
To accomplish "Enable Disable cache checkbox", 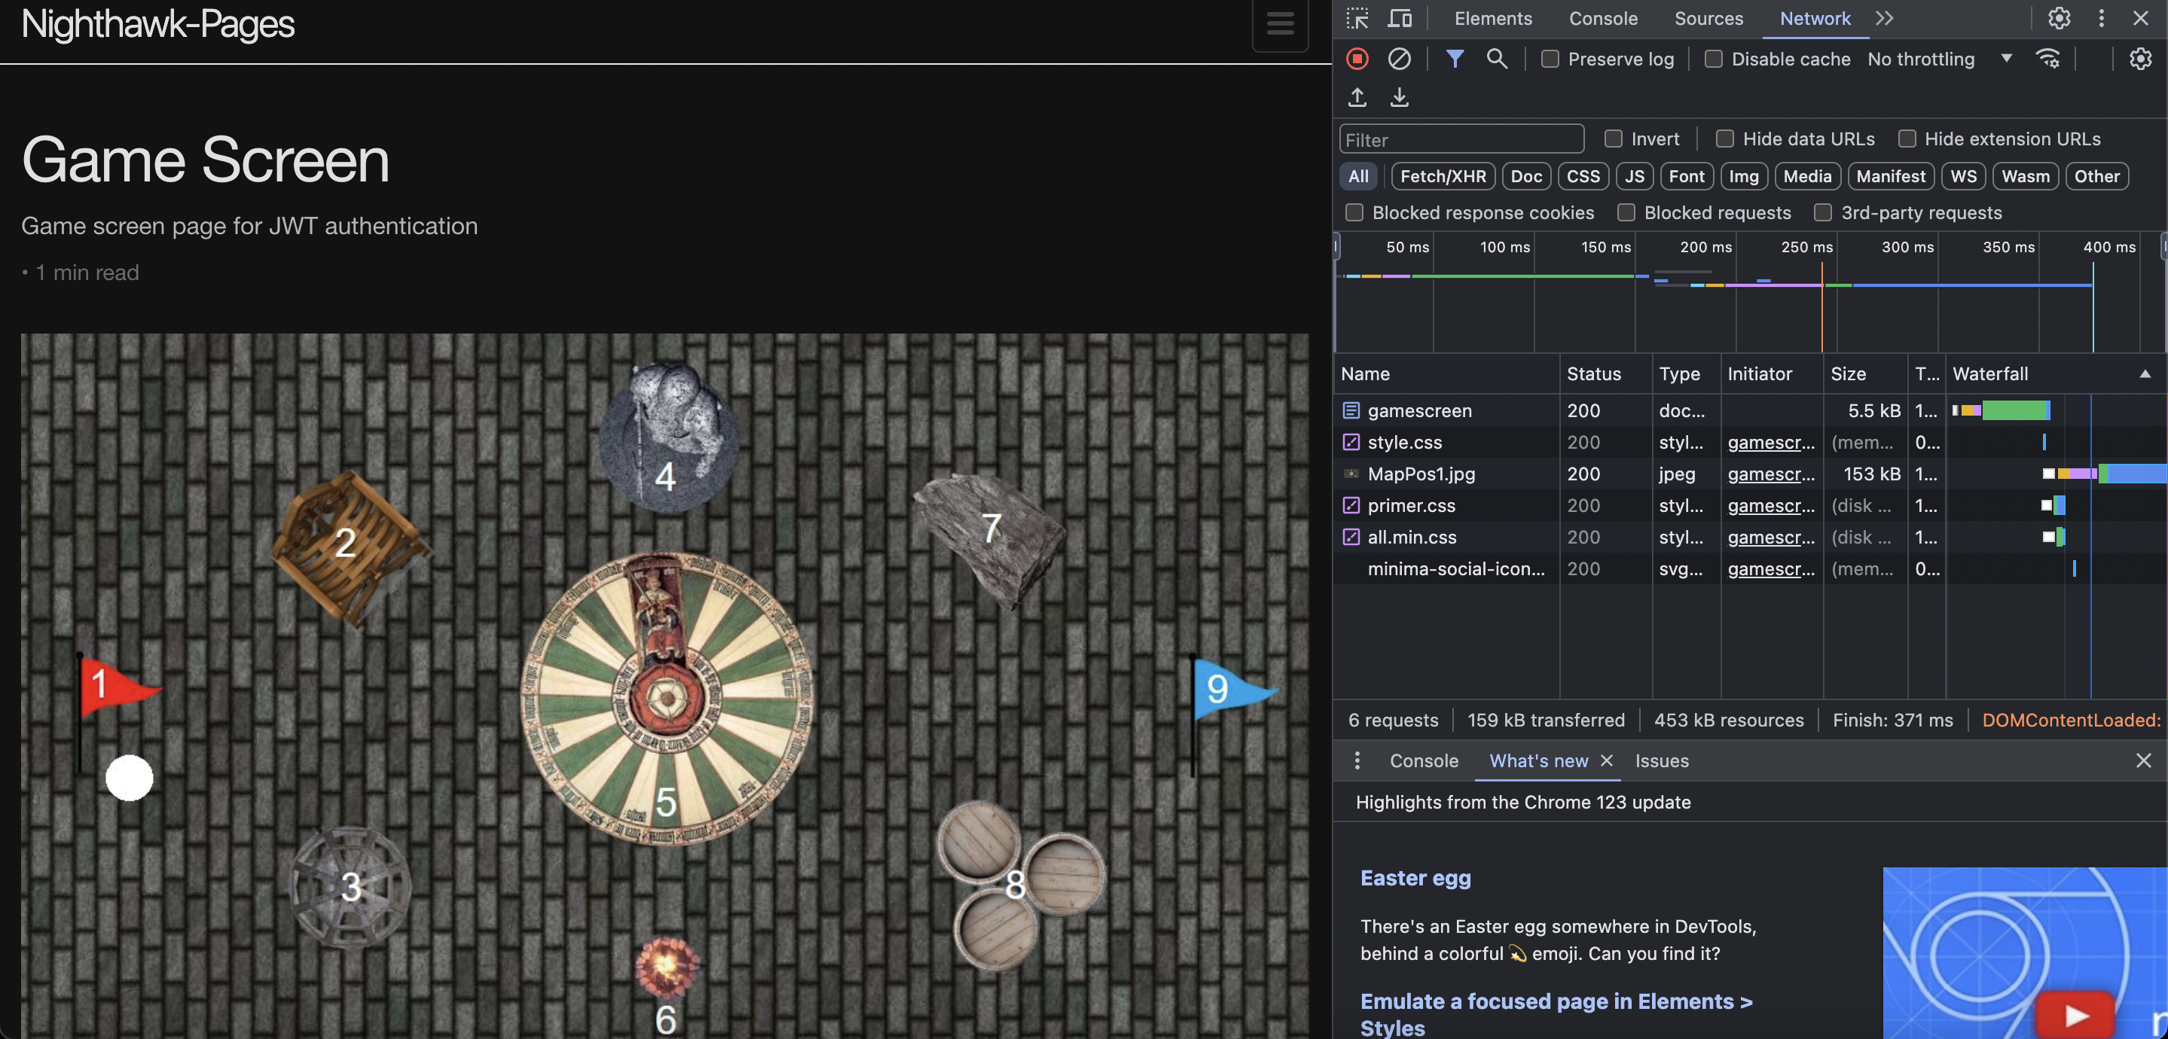I will coord(1713,59).
